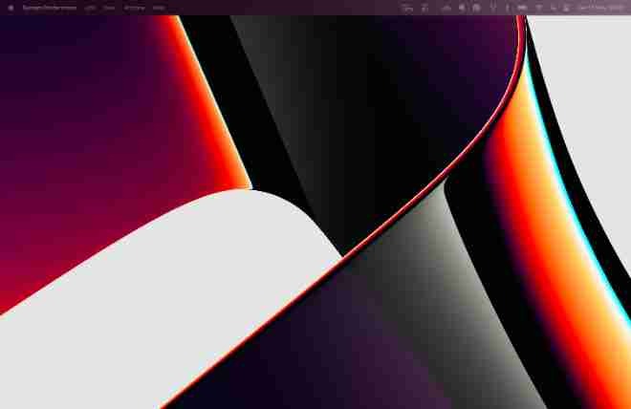Click the sixth status icon from the left
The width and height of the screenshot is (631, 409).
(492, 8)
